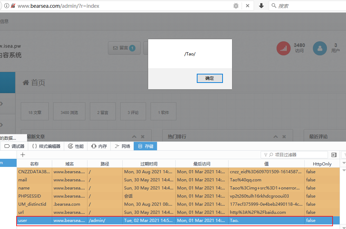Viewport: 346px width, 229px height.
Task: Click the 性能 performance gauge icon
Action: [x=71, y=146]
